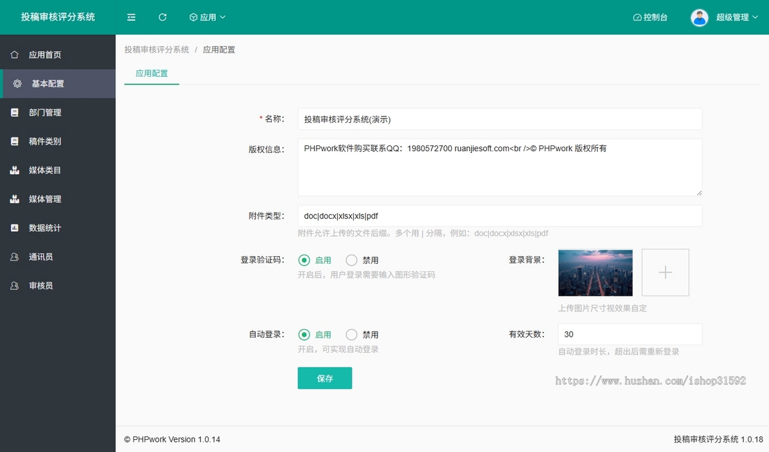Select 禁用 for 登录验证码
The image size is (769, 452).
tap(362, 260)
